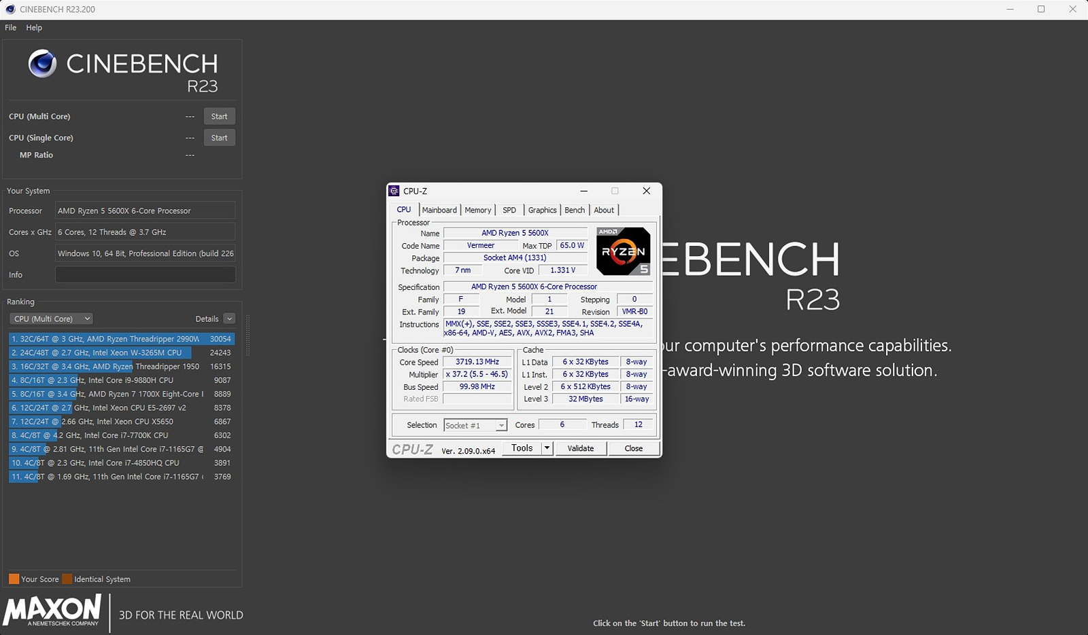1088x635 pixels.
Task: Open the File menu
Action: [11, 28]
